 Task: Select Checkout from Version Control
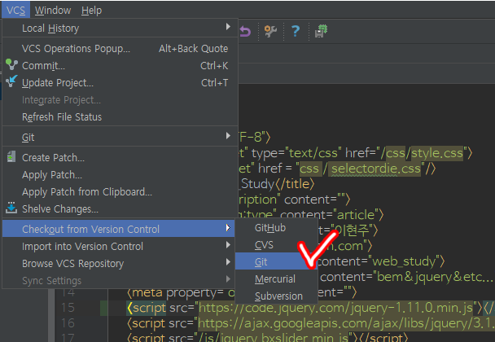(x=118, y=229)
